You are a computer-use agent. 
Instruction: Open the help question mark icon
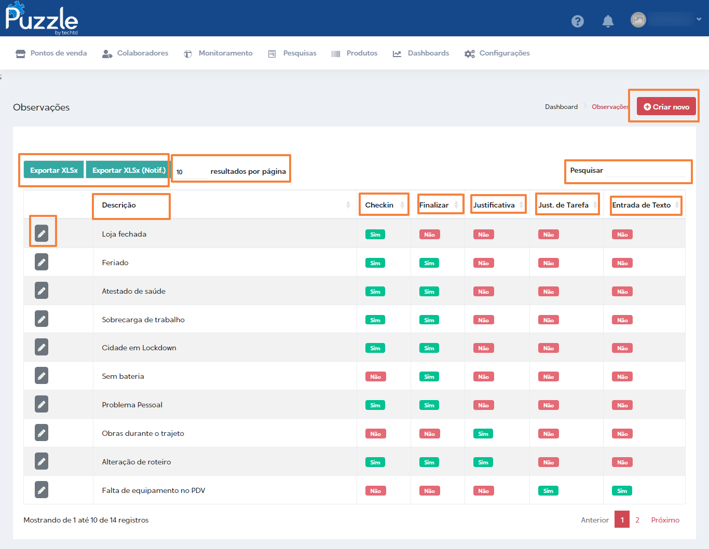577,21
